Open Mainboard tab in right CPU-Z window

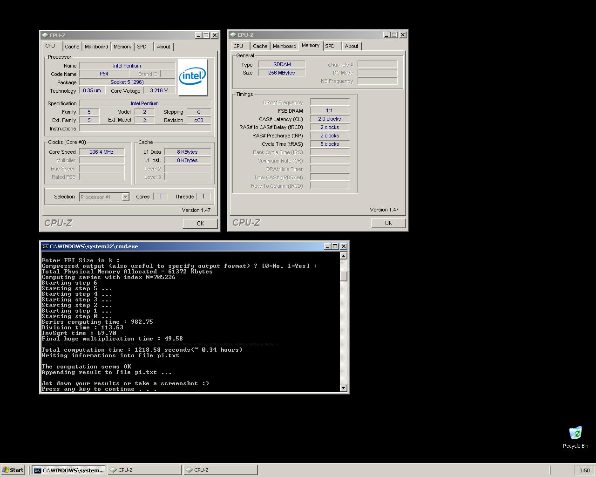(x=284, y=46)
